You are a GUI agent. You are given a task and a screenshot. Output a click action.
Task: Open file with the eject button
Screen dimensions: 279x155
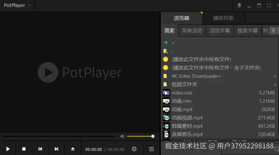(x=73, y=149)
